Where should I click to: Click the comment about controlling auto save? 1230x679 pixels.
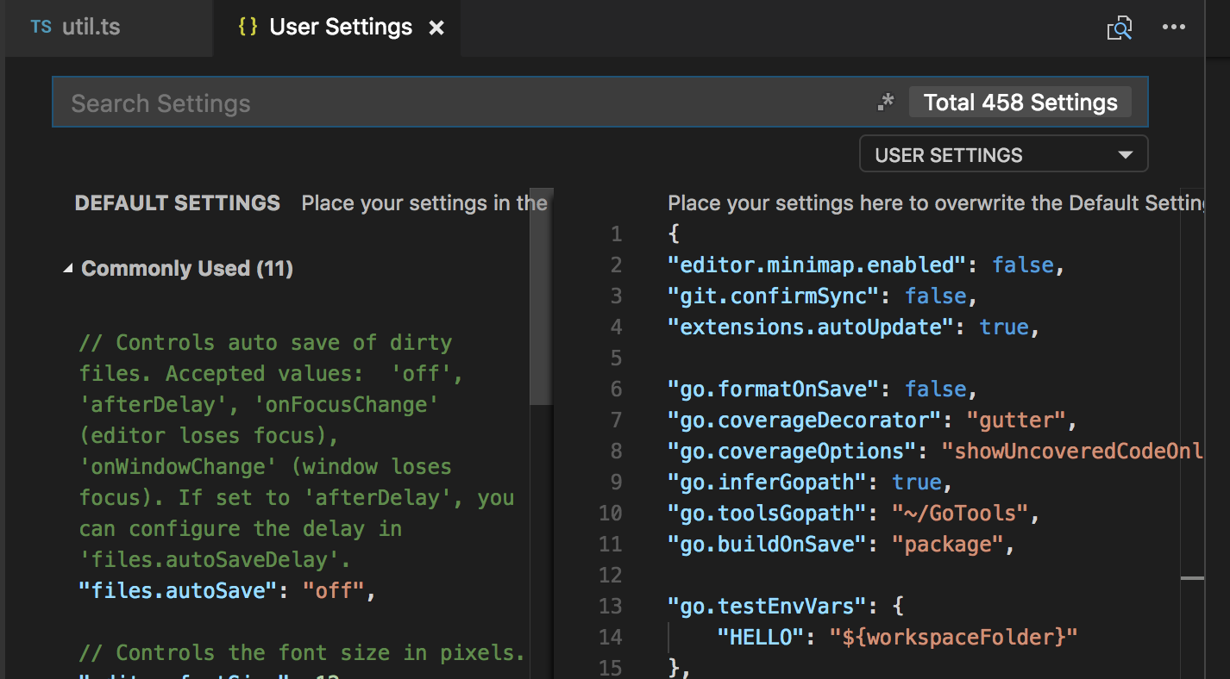pyautogui.click(x=297, y=452)
